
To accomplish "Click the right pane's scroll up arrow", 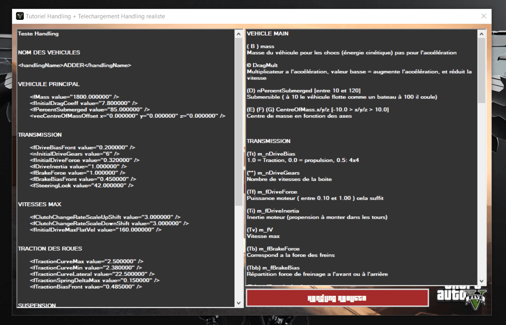I will (x=481, y=34).
